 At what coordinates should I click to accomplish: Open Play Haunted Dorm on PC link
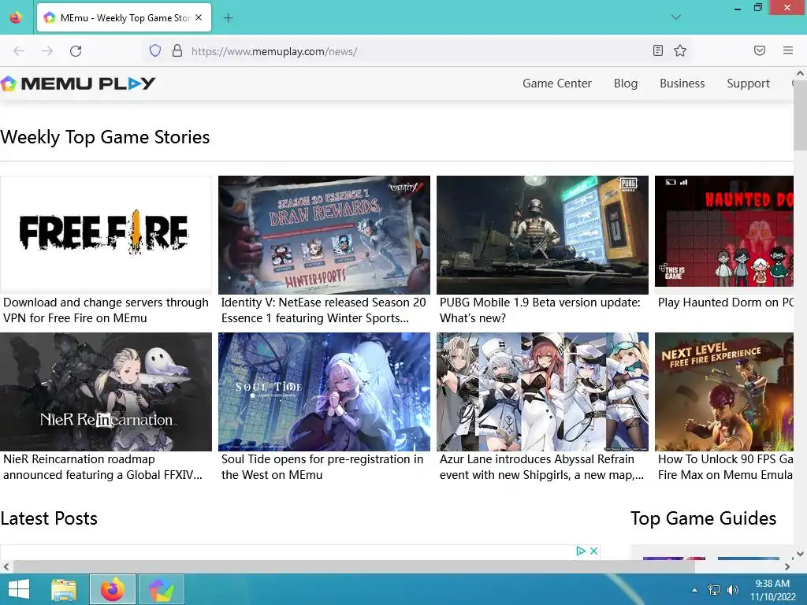point(726,302)
